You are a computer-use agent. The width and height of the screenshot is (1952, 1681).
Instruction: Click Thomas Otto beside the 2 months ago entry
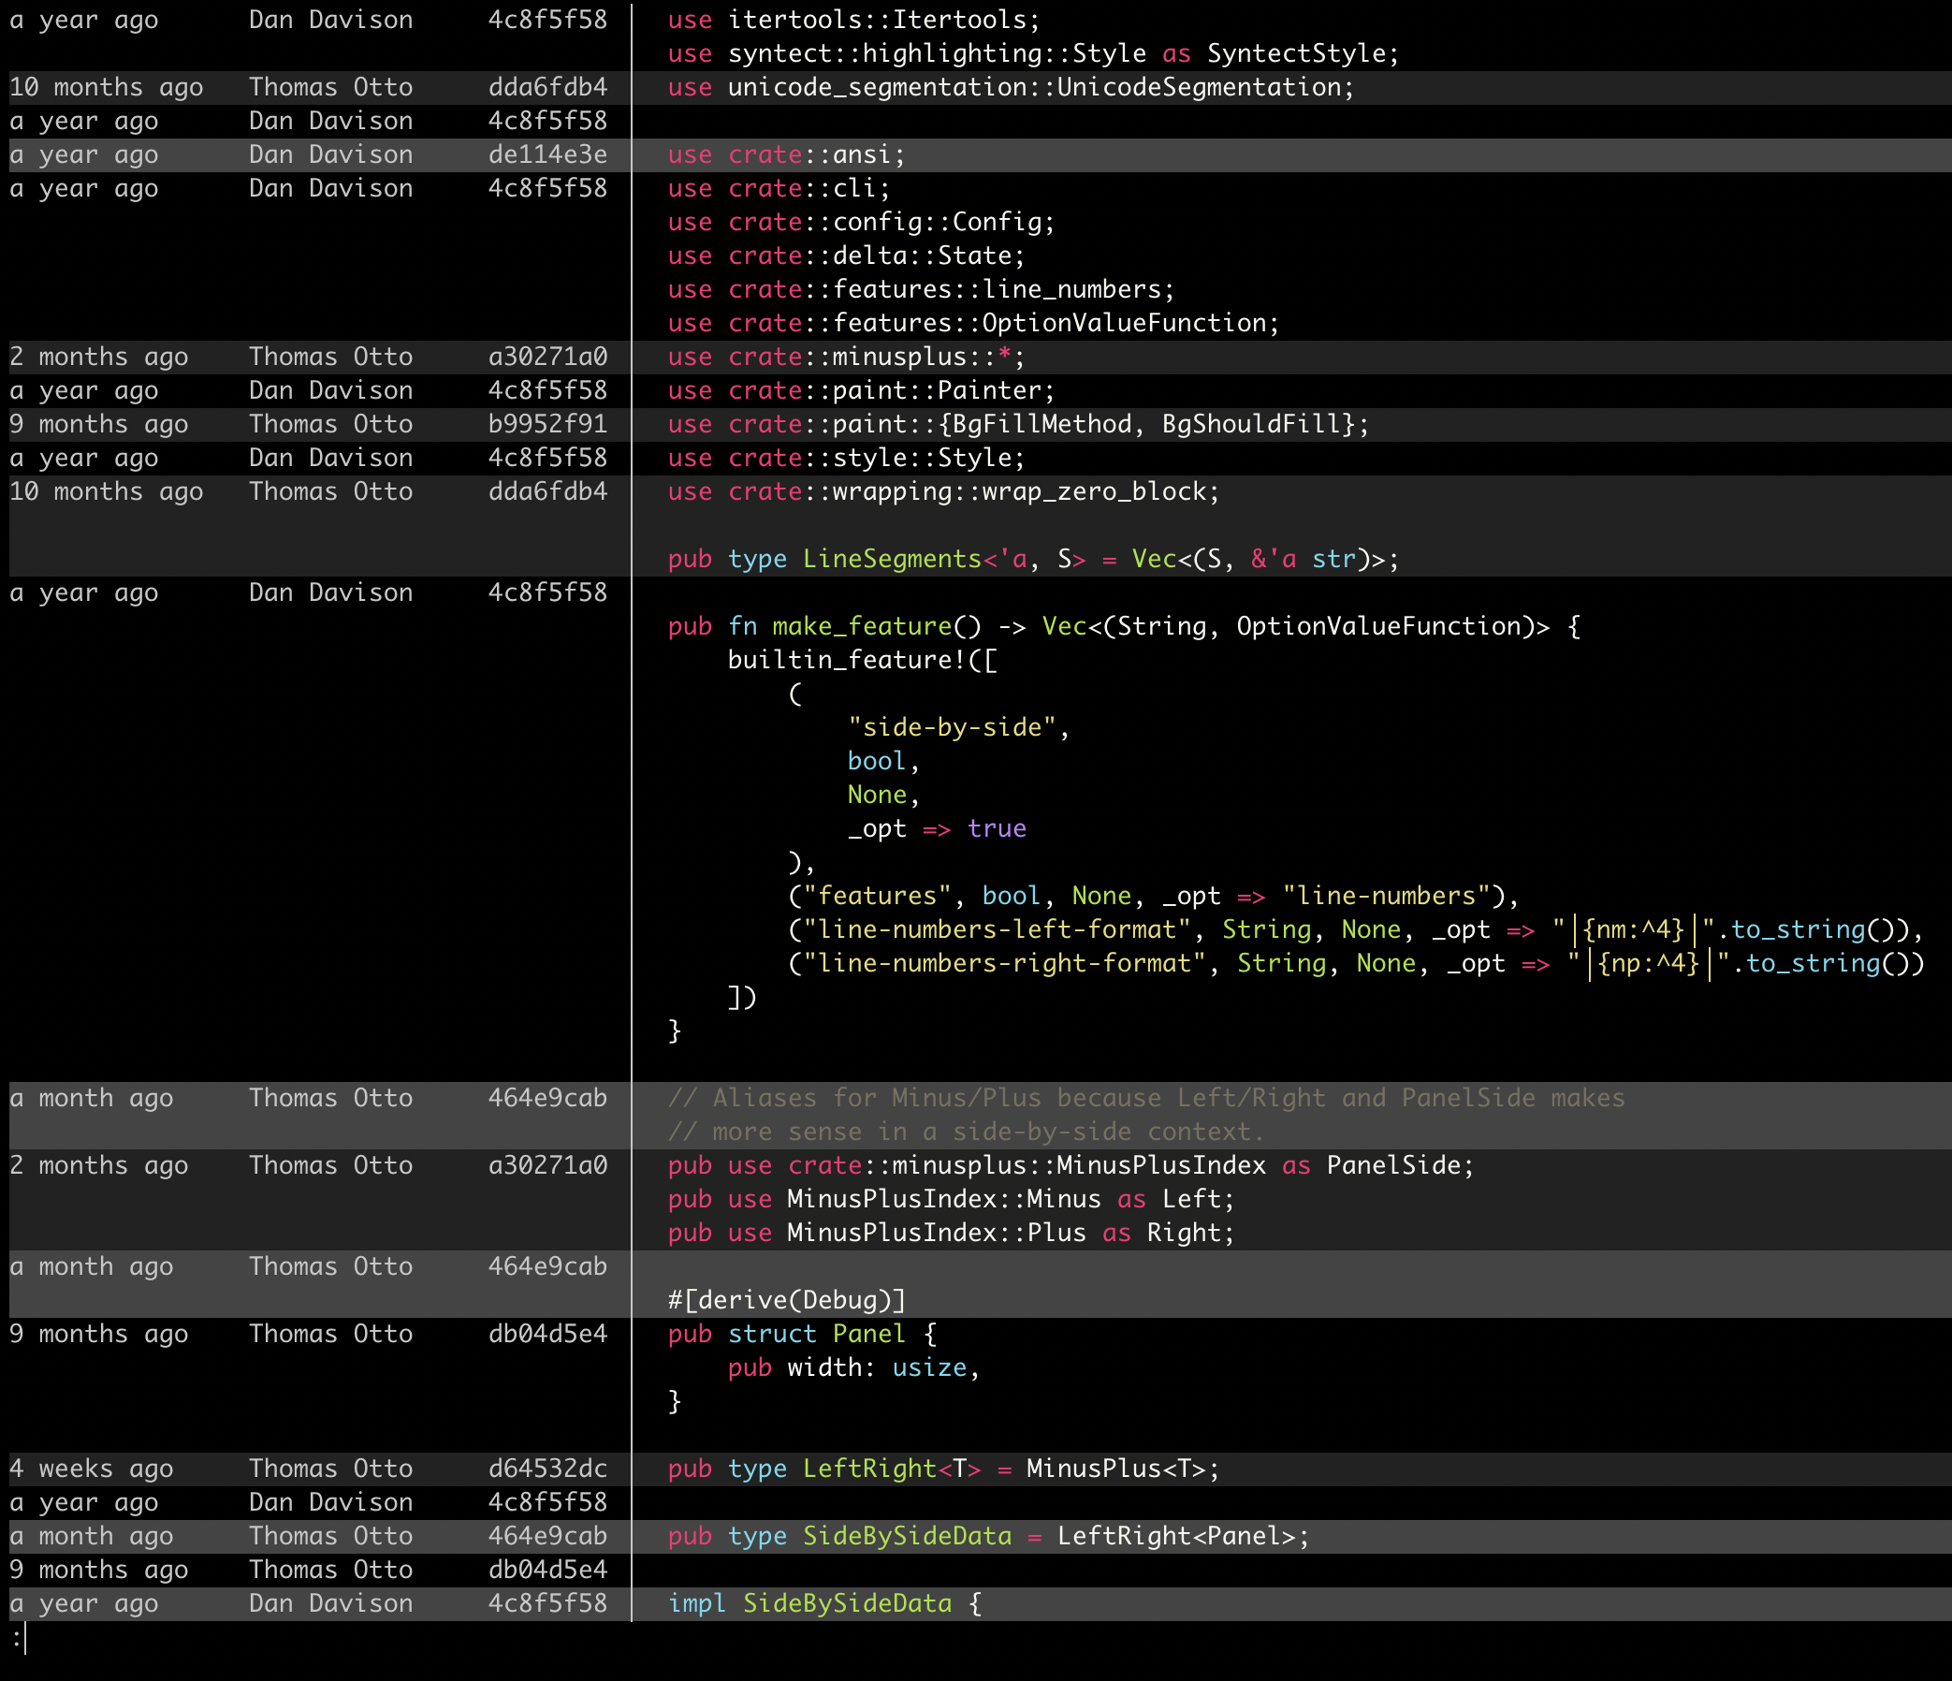(x=329, y=357)
